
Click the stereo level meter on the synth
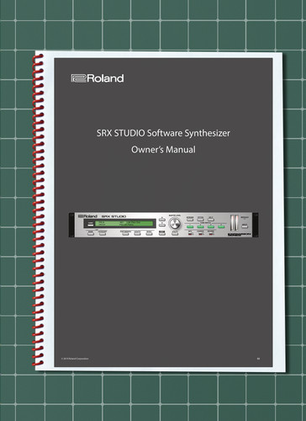[235, 223]
